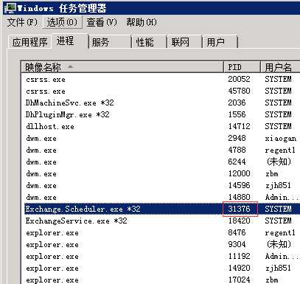
Task: Click SYSTEM user in Exchange.Scheduler row
Action: pyautogui.click(x=278, y=209)
